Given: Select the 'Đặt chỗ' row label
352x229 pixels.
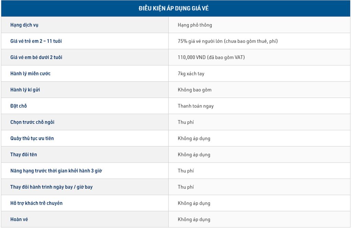Looking at the screenshot, I should [x=19, y=106].
